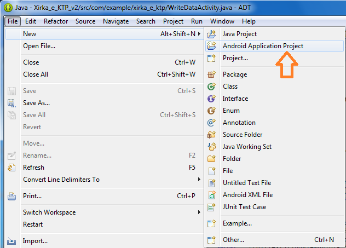Click the purple Interface icon
346x248 pixels.
pos(211,99)
